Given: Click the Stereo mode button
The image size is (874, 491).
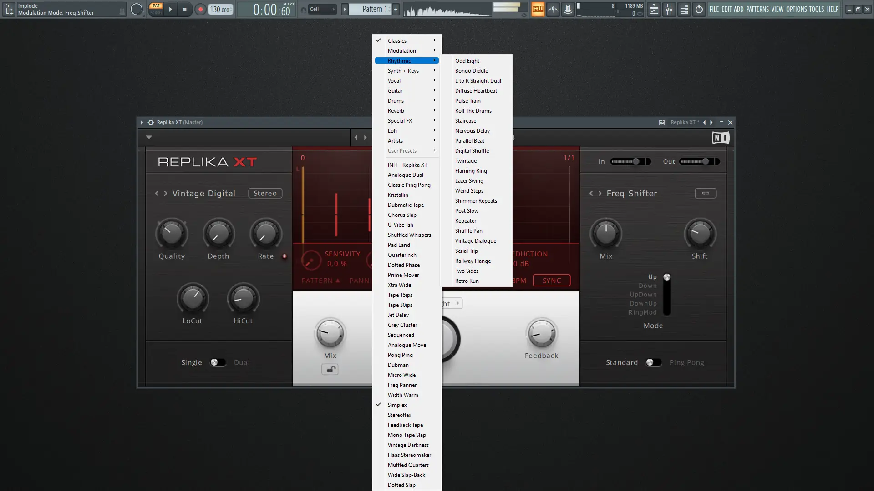Looking at the screenshot, I should (265, 193).
